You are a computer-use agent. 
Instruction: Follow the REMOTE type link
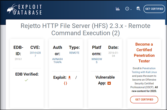[74, 53]
